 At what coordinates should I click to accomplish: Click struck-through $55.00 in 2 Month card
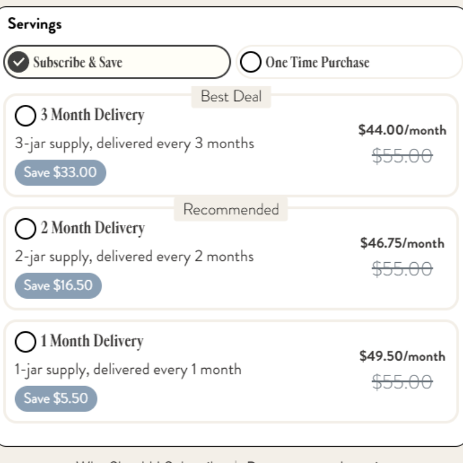click(x=402, y=269)
